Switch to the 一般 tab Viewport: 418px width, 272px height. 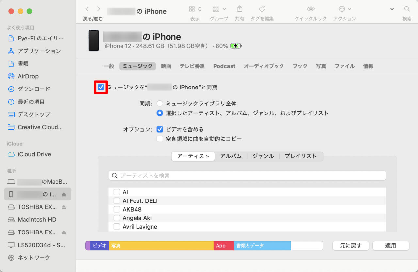click(109, 66)
